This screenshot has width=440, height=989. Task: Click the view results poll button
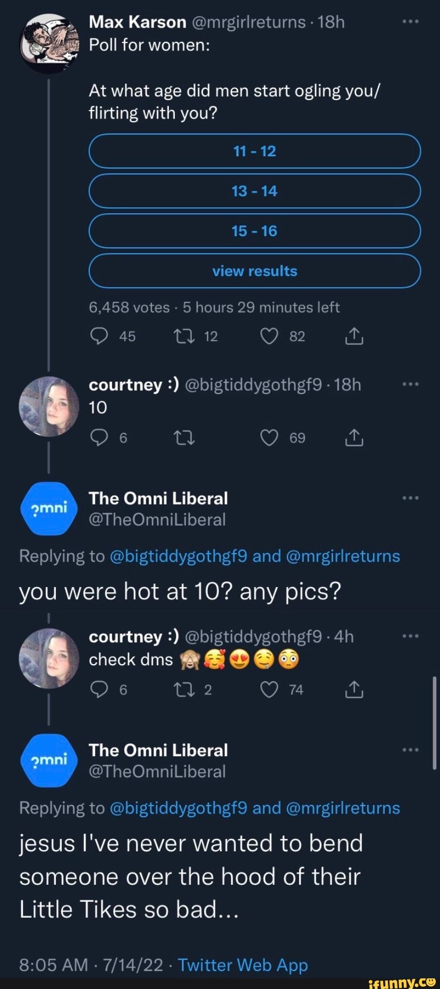[x=255, y=271]
